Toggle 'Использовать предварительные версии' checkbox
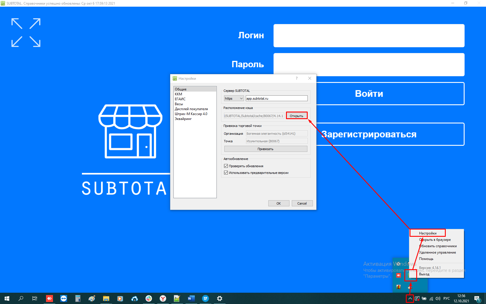This screenshot has width=486, height=304. click(226, 173)
